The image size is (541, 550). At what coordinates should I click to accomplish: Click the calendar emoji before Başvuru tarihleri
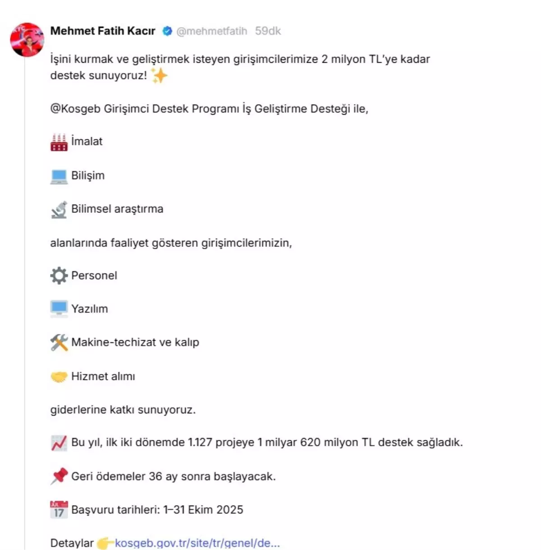coord(59,510)
